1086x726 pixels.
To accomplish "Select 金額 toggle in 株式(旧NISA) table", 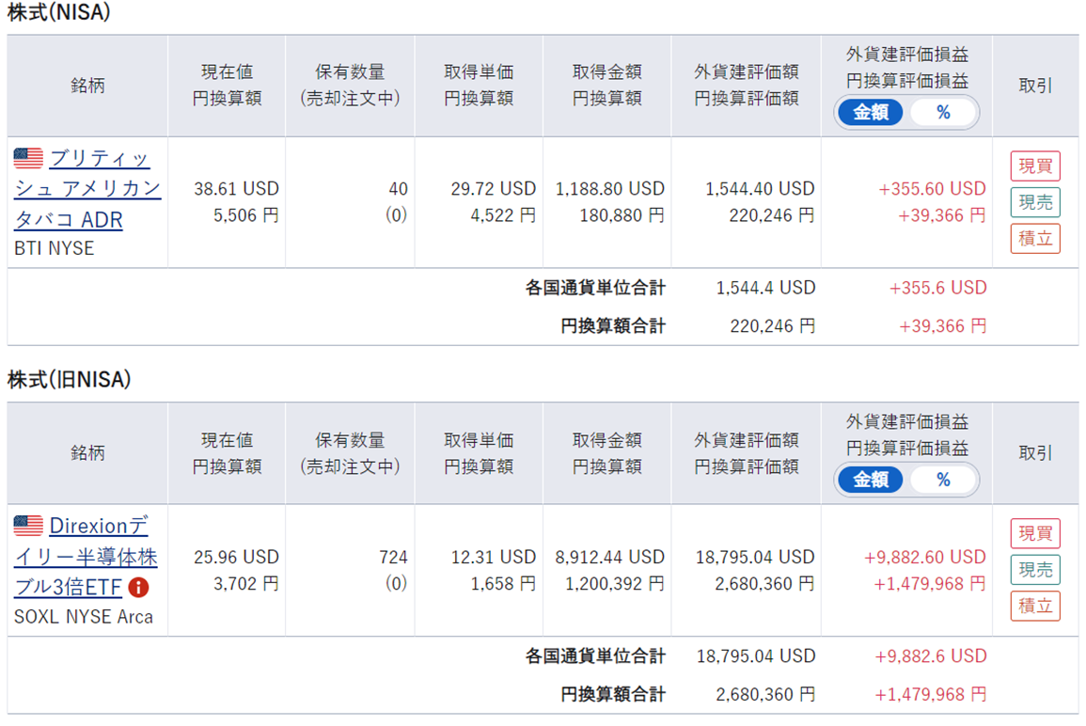I will (x=871, y=480).
